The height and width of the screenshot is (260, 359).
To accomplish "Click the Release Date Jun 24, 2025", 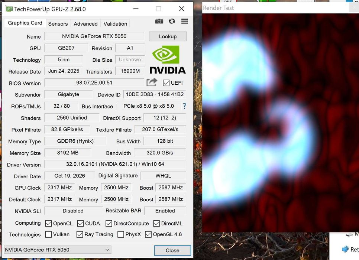I will click(64, 71).
